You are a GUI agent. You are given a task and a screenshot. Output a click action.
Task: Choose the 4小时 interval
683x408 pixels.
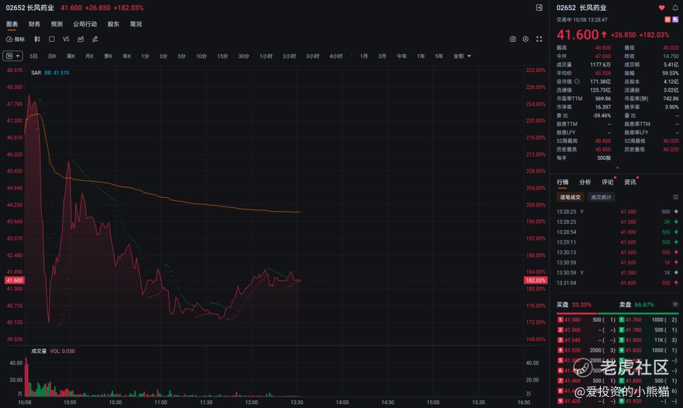pyautogui.click(x=336, y=56)
